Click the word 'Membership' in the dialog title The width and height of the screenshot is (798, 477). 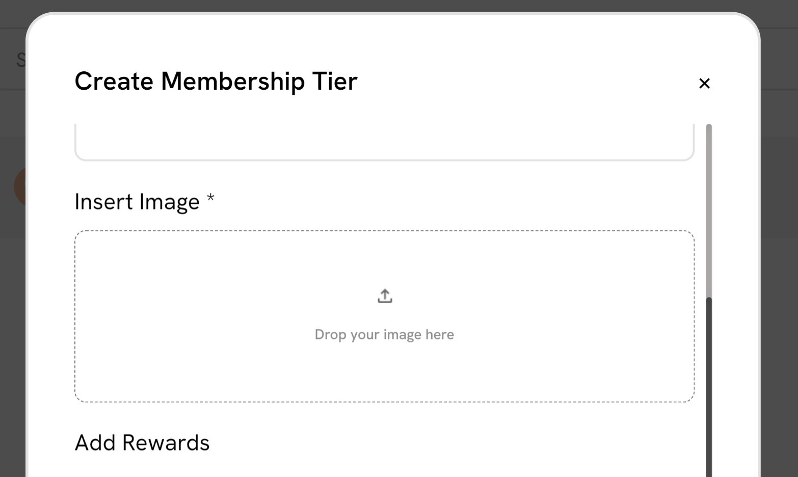[x=232, y=82]
